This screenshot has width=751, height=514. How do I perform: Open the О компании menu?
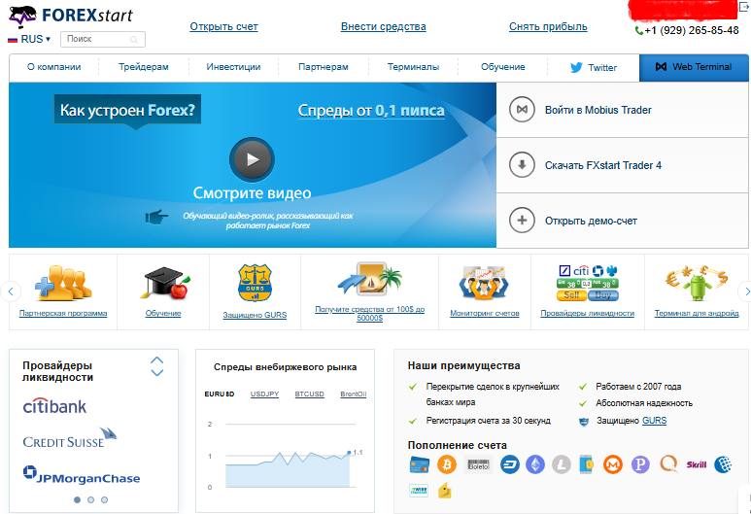click(x=53, y=67)
